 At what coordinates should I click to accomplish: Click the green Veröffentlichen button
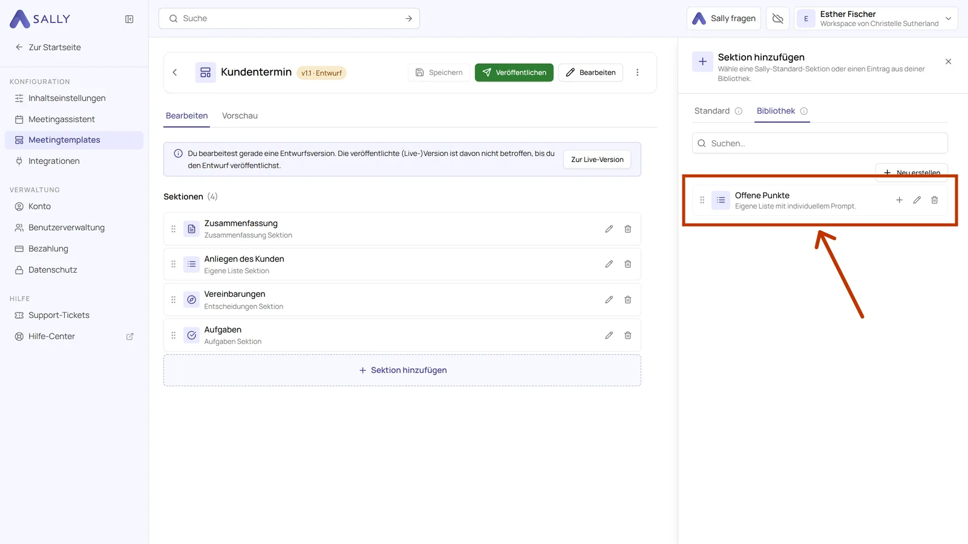click(x=514, y=73)
